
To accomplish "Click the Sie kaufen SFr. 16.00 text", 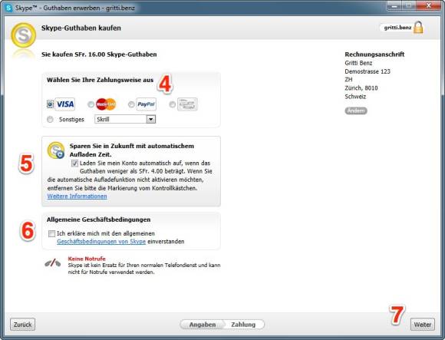I will point(99,54).
